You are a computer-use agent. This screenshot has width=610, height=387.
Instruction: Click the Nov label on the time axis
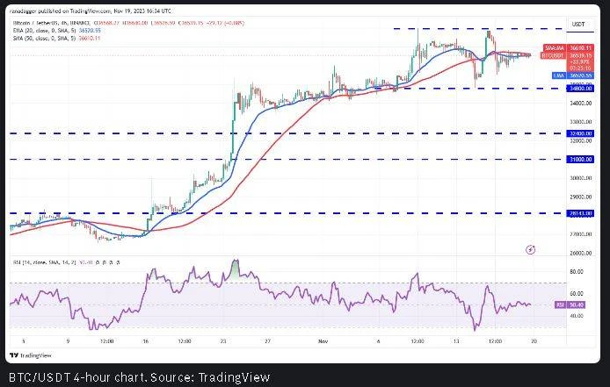tap(323, 341)
